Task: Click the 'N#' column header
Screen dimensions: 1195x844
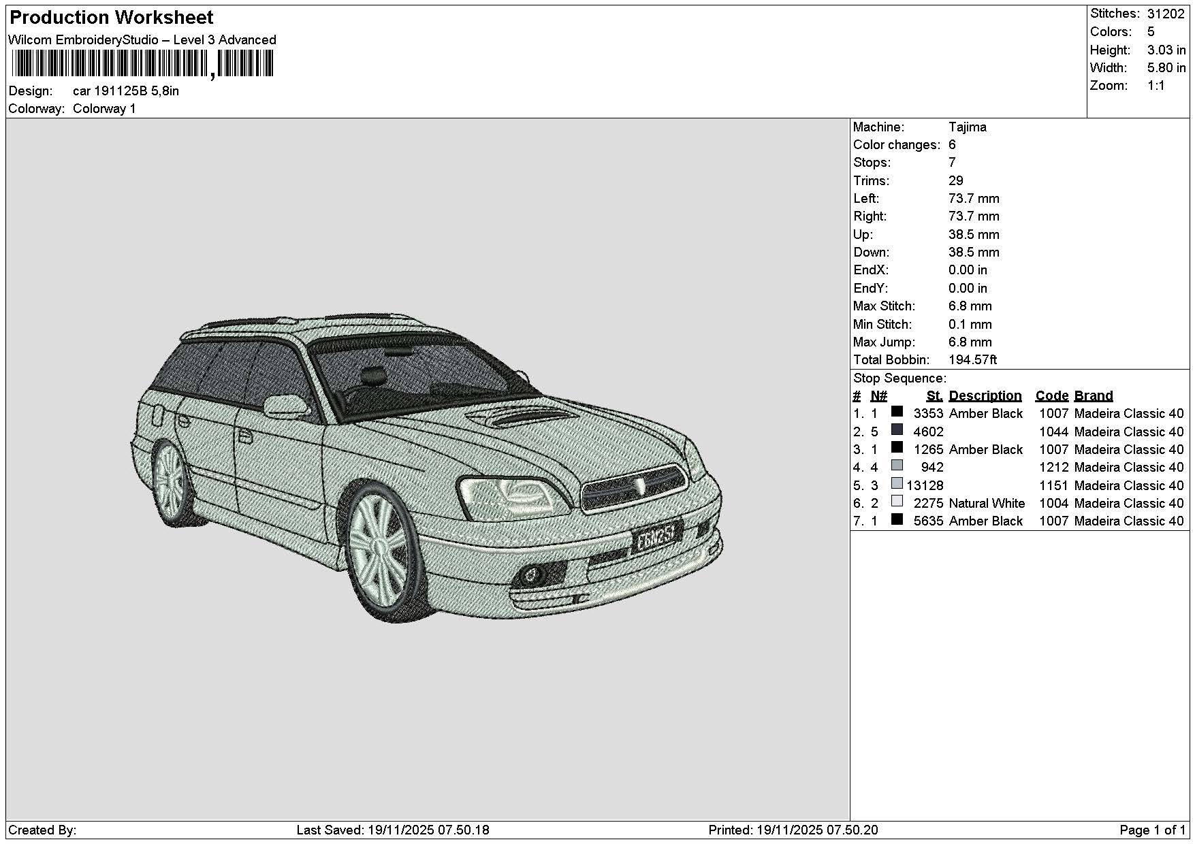Action: (878, 396)
